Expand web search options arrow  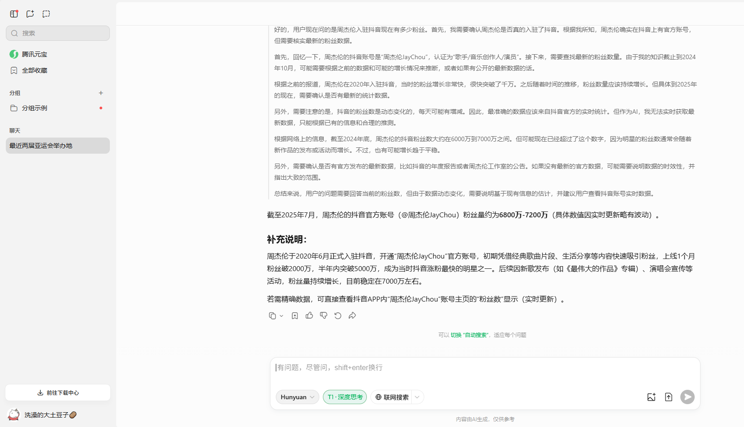tap(418, 397)
